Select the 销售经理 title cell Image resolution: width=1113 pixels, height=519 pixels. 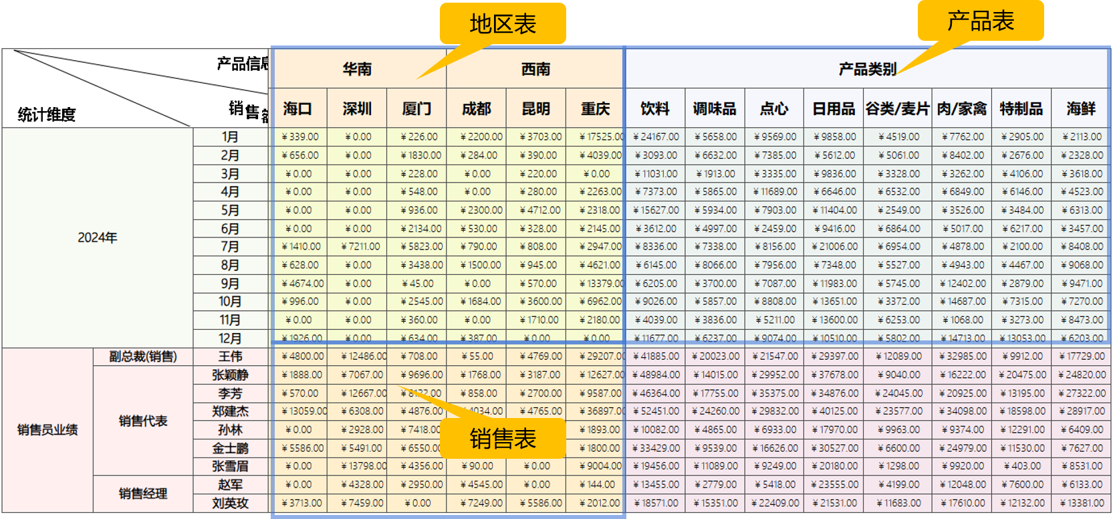point(143,494)
